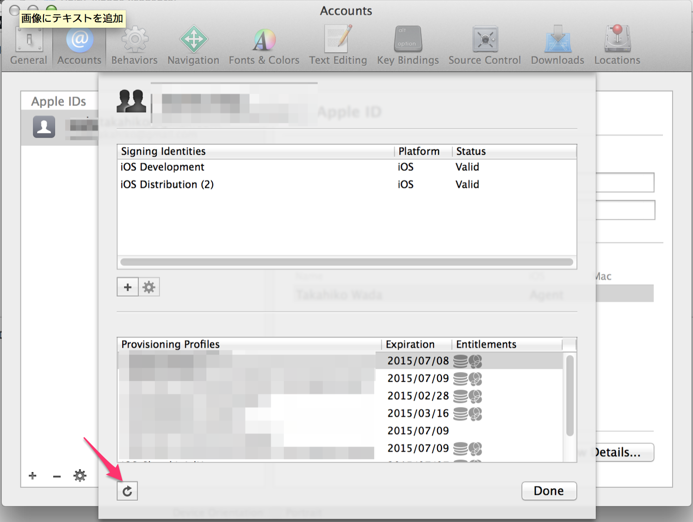
Task: Select the Downloads preferences icon
Action: (557, 44)
